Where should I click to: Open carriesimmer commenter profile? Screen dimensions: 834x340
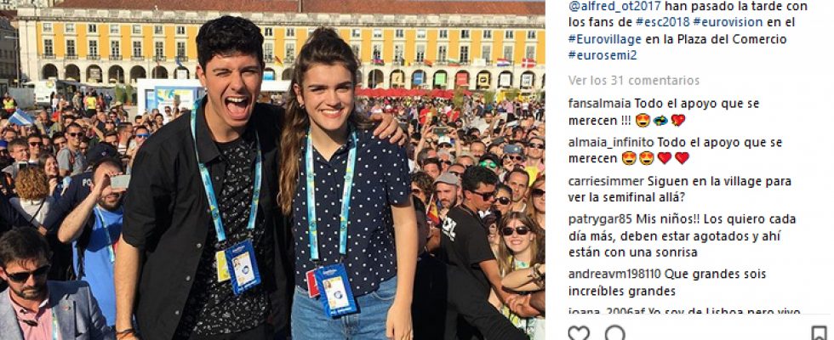pos(606,181)
